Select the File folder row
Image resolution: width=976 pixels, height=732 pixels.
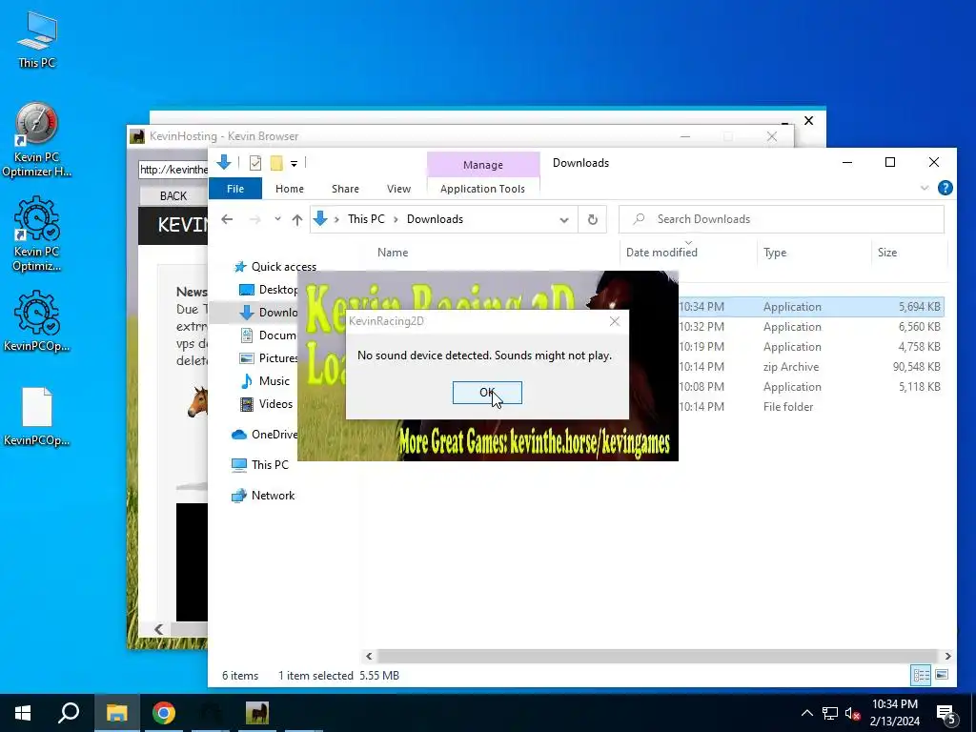coord(811,406)
